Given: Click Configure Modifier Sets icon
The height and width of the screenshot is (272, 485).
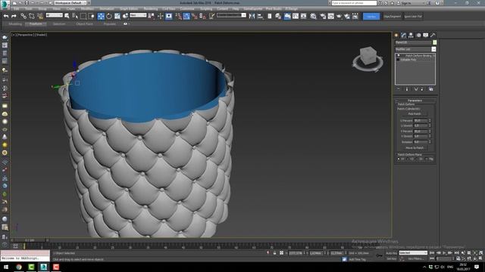Looking at the screenshot, I should tap(431, 89).
